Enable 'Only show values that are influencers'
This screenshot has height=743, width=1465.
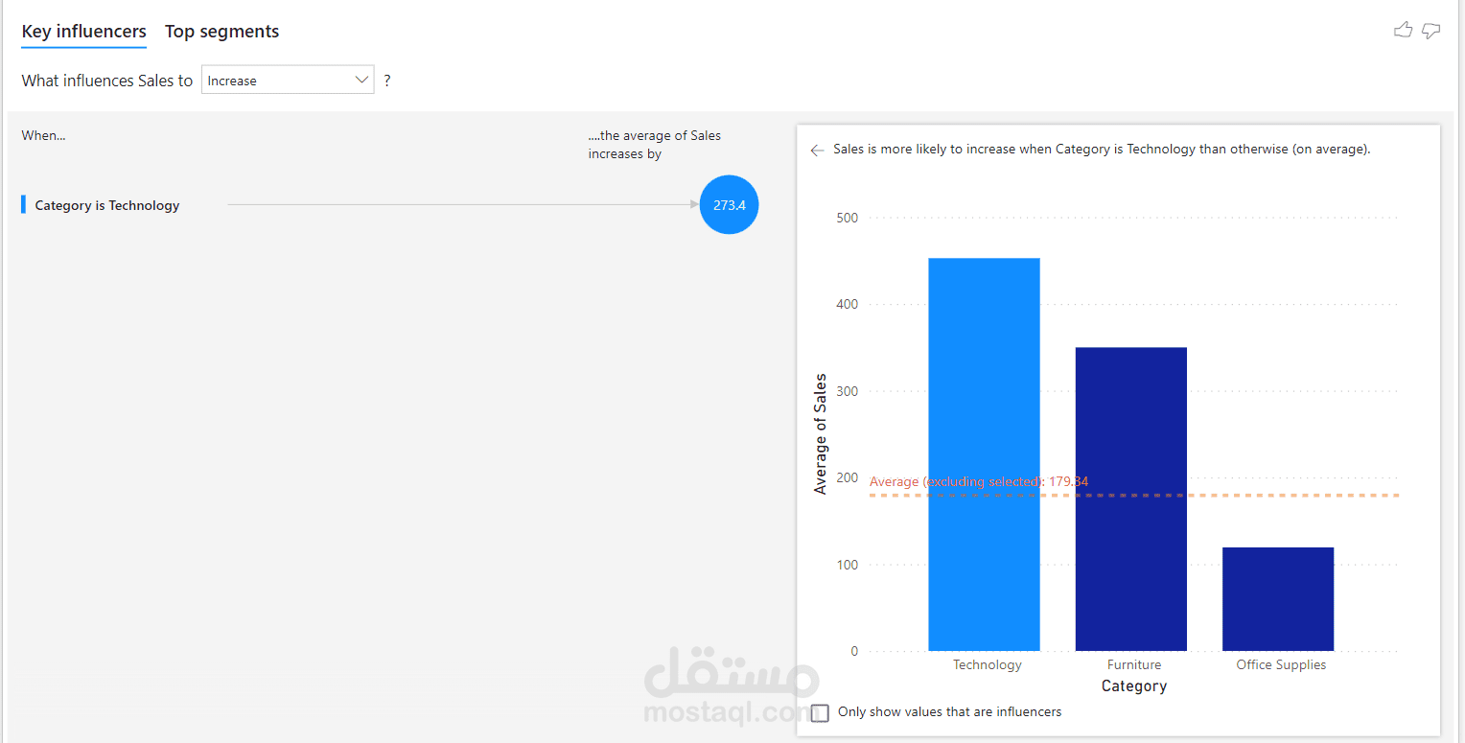tap(820, 712)
